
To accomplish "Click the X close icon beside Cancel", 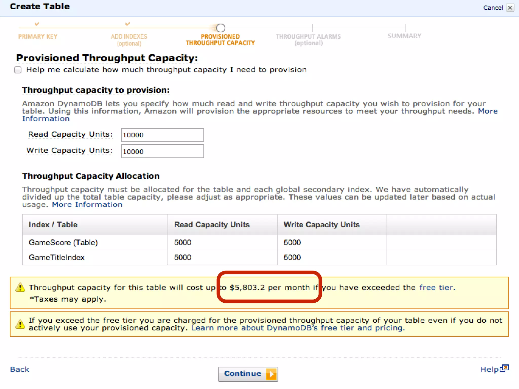I will (x=510, y=8).
